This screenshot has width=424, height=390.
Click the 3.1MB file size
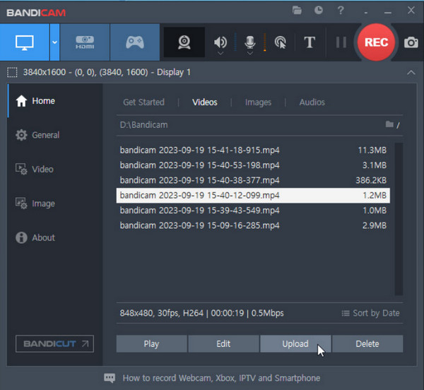(x=375, y=165)
